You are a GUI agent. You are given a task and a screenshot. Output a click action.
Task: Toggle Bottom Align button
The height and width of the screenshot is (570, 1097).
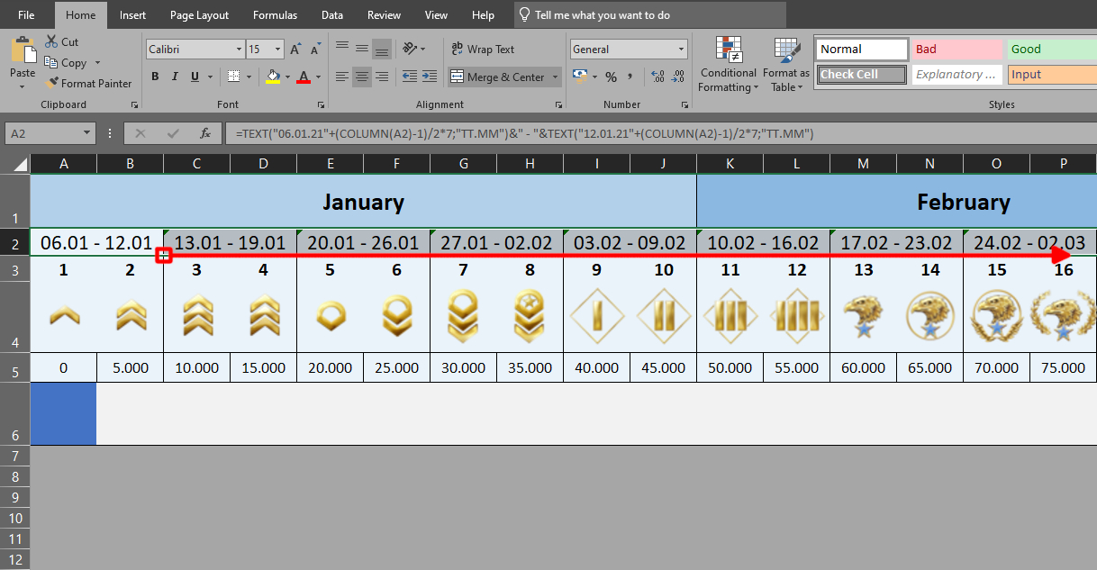pyautogui.click(x=382, y=49)
